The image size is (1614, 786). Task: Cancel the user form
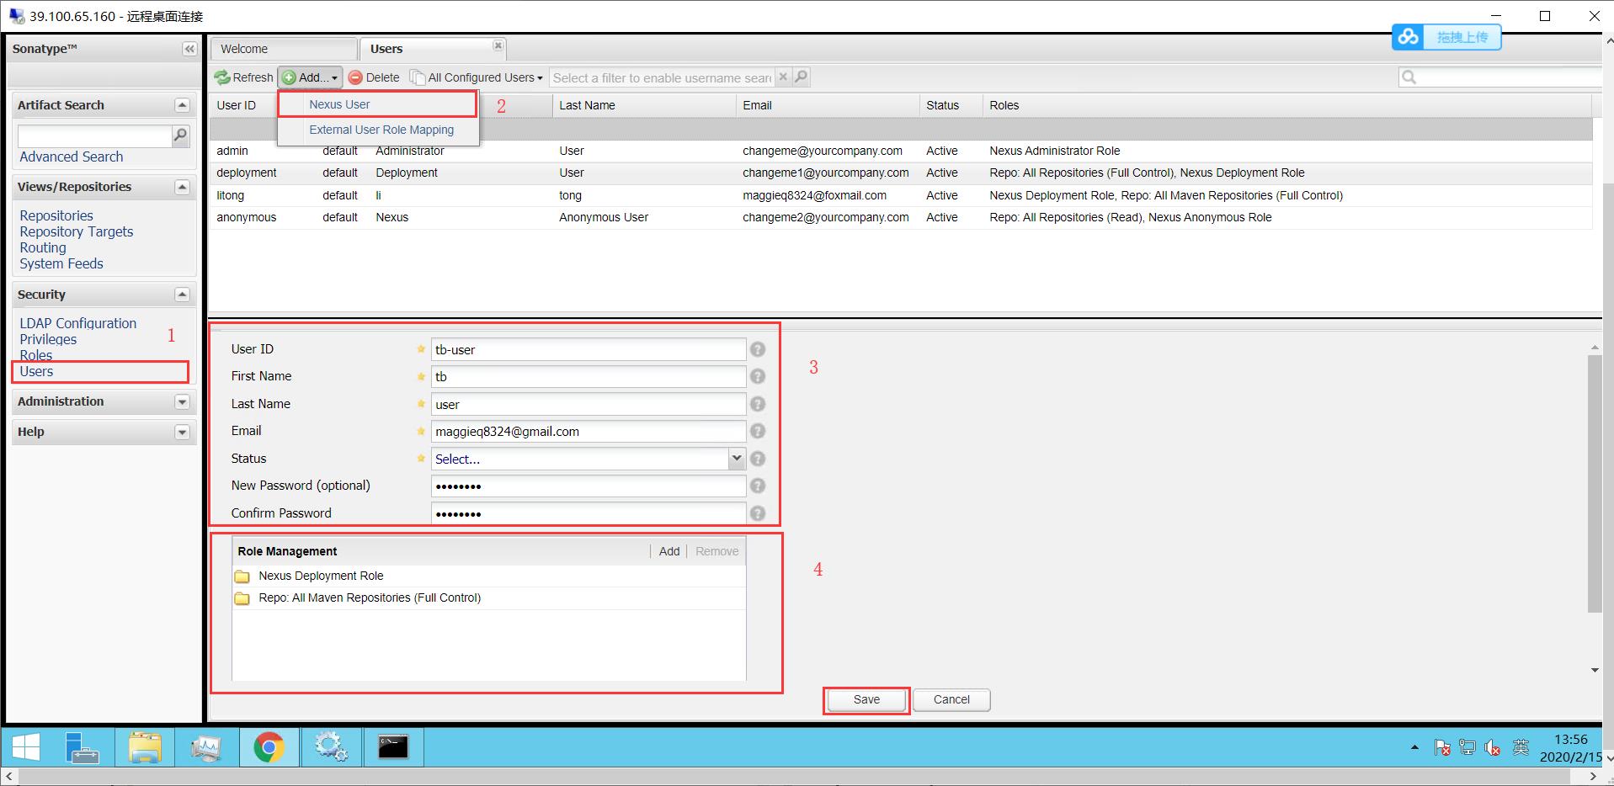pos(951,699)
